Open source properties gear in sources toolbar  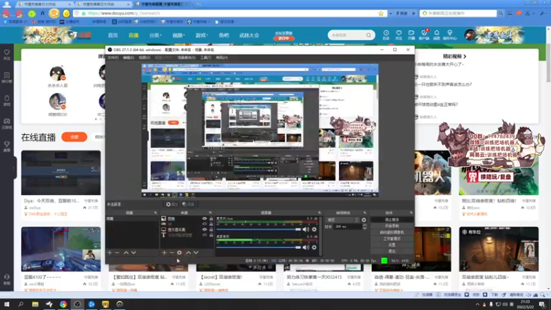point(180,252)
